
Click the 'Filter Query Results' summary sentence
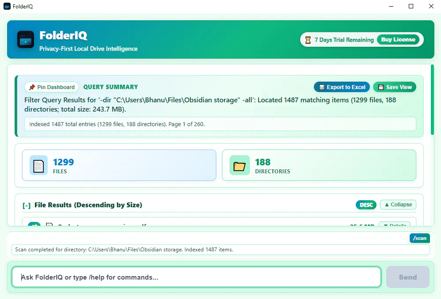(x=210, y=105)
